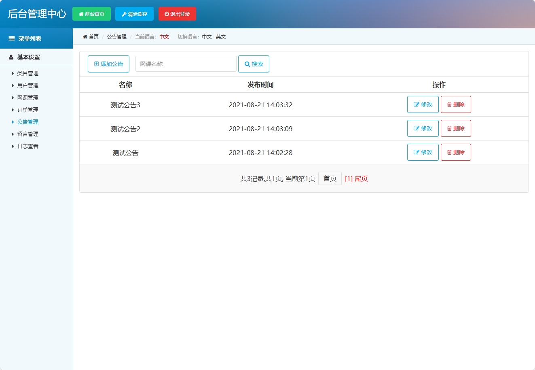Click the user icon beside 基本设置

point(11,57)
